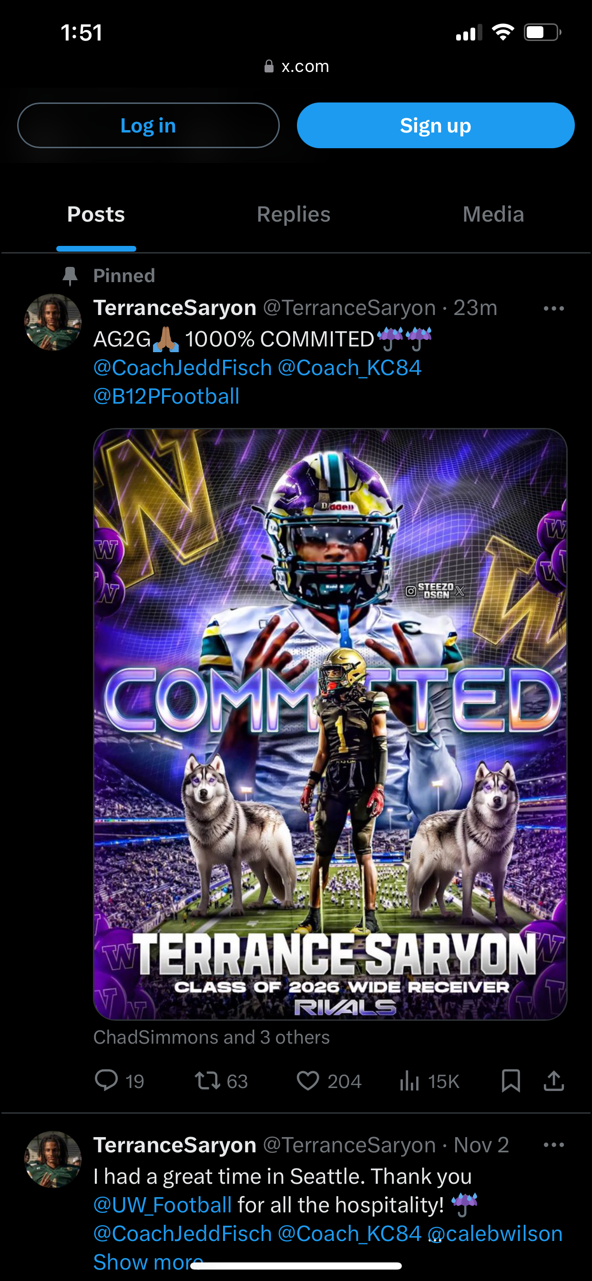Switch to the Replies tab
This screenshot has height=1281, width=592.
point(294,214)
